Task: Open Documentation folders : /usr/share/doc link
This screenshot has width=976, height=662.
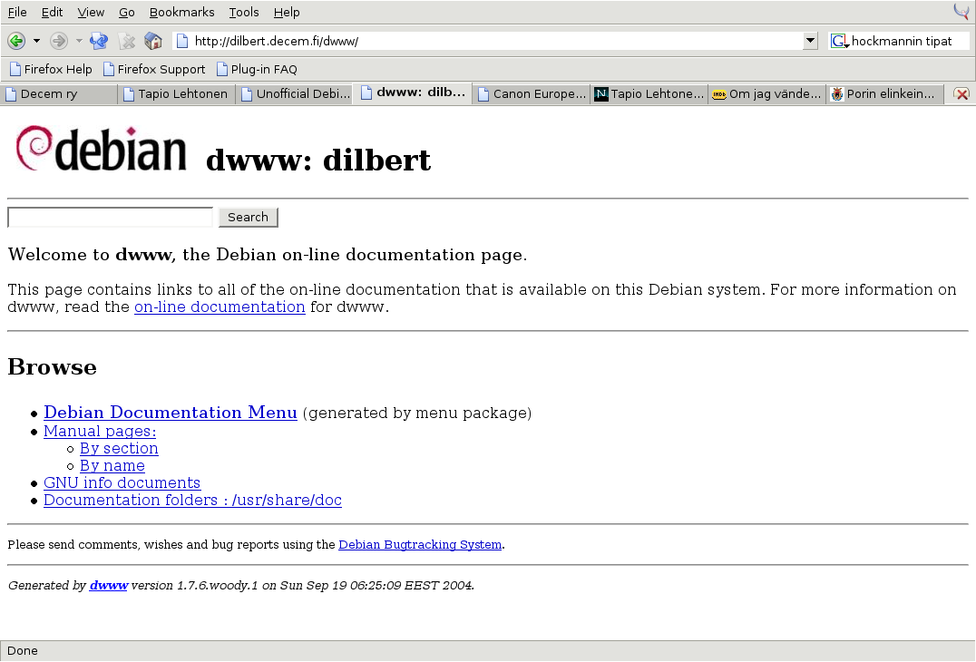Action: click(192, 501)
